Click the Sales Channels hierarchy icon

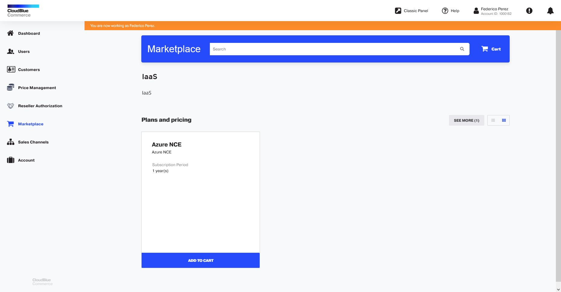pyautogui.click(x=11, y=142)
